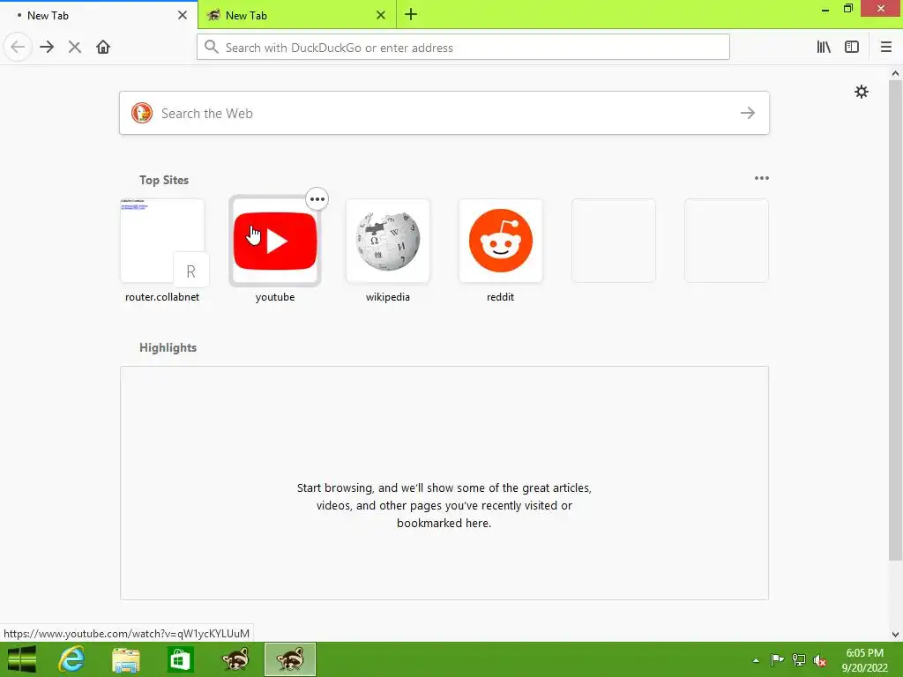The image size is (903, 677).
Task: Open Top Sites section options menu
Action: tap(761, 178)
